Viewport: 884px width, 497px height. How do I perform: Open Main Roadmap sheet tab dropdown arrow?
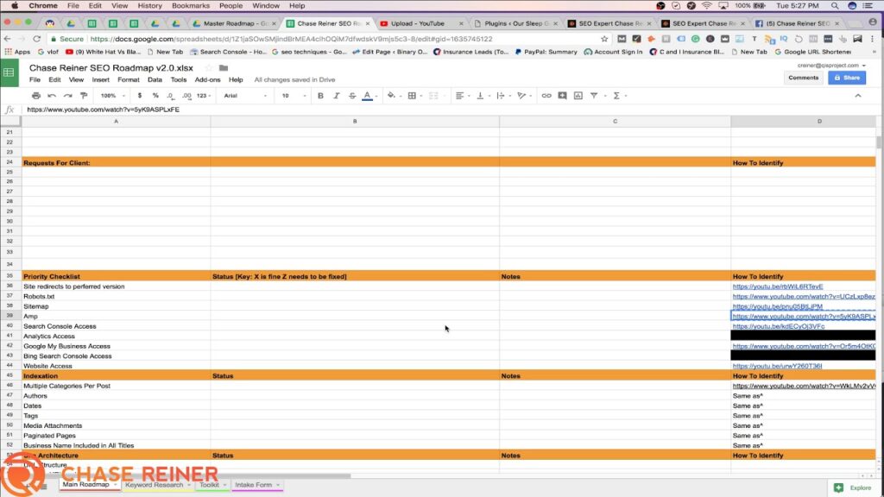115,485
